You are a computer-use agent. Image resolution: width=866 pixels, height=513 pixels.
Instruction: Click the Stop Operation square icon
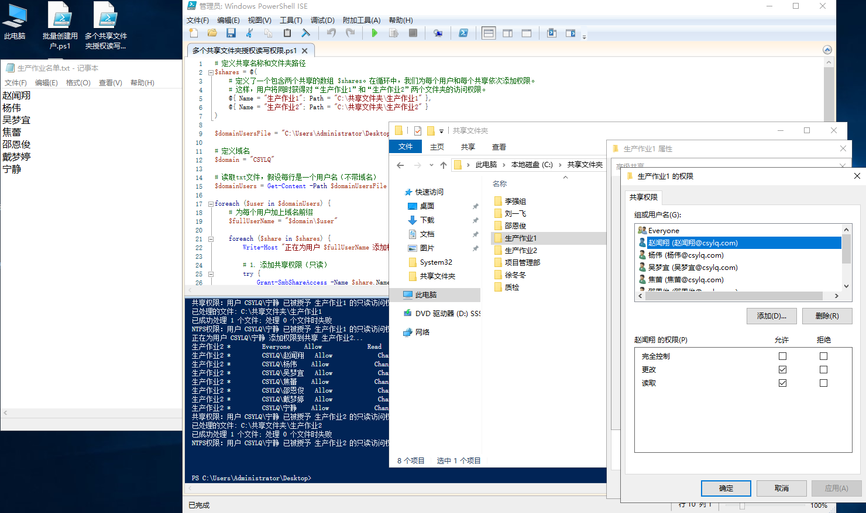(413, 33)
